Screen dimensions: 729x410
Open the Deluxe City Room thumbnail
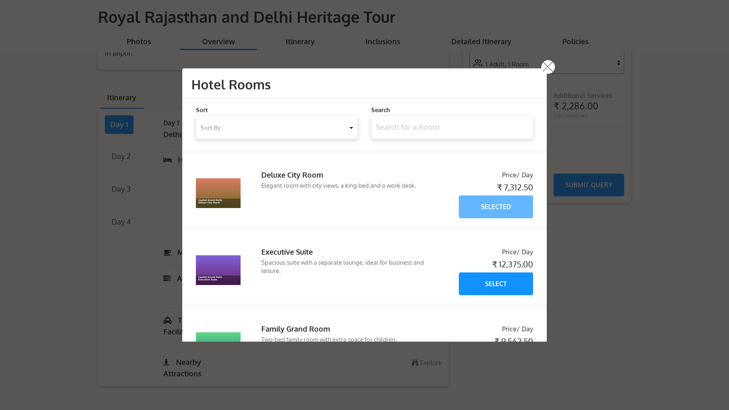click(218, 193)
